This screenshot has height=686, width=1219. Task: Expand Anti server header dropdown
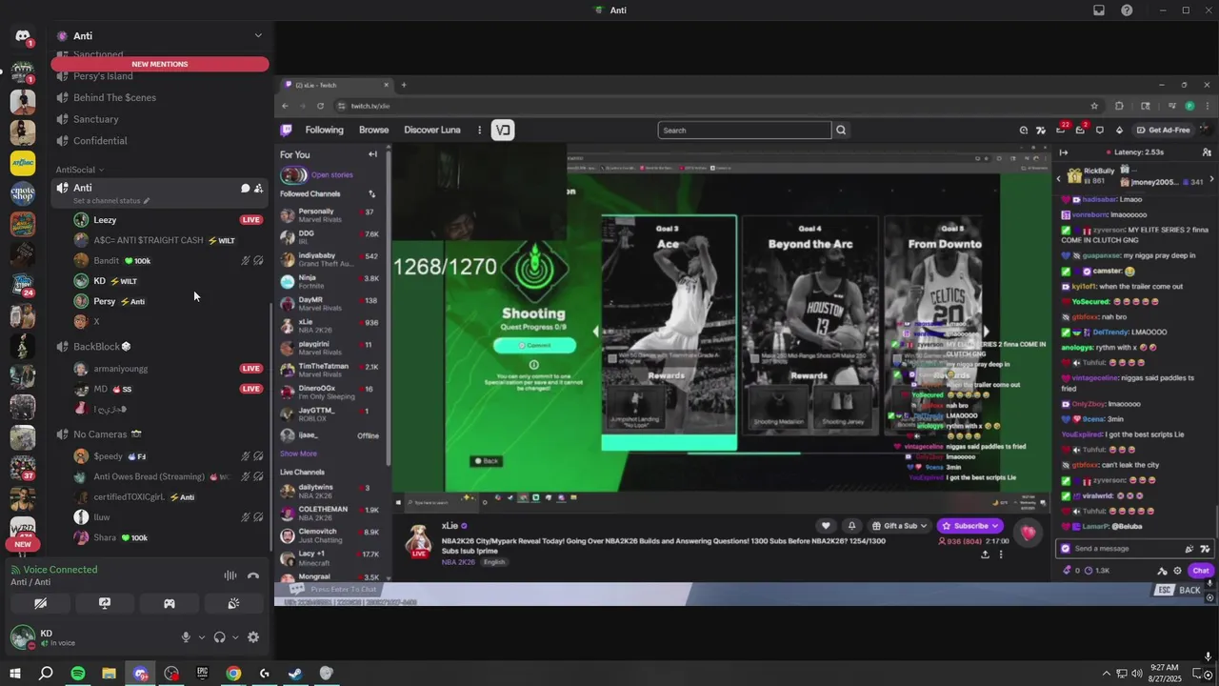pos(257,36)
